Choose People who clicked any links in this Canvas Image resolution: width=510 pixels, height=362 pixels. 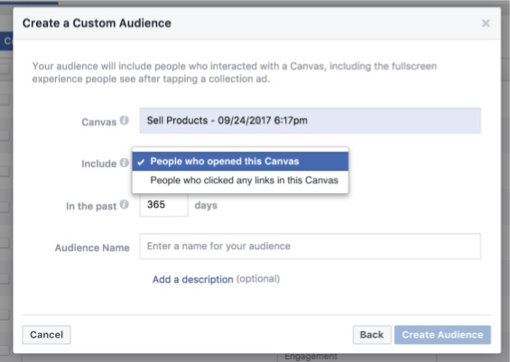[x=240, y=181]
